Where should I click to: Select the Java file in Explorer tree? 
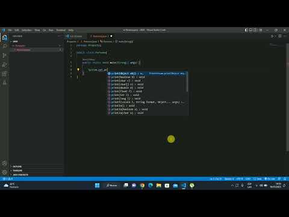pos(36,50)
